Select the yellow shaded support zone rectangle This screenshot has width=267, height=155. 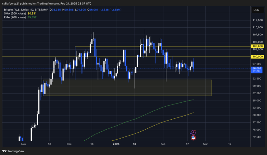pos(127,88)
